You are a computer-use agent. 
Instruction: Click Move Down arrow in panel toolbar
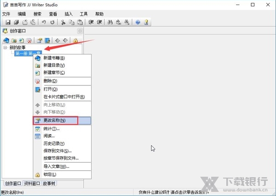point(65,40)
